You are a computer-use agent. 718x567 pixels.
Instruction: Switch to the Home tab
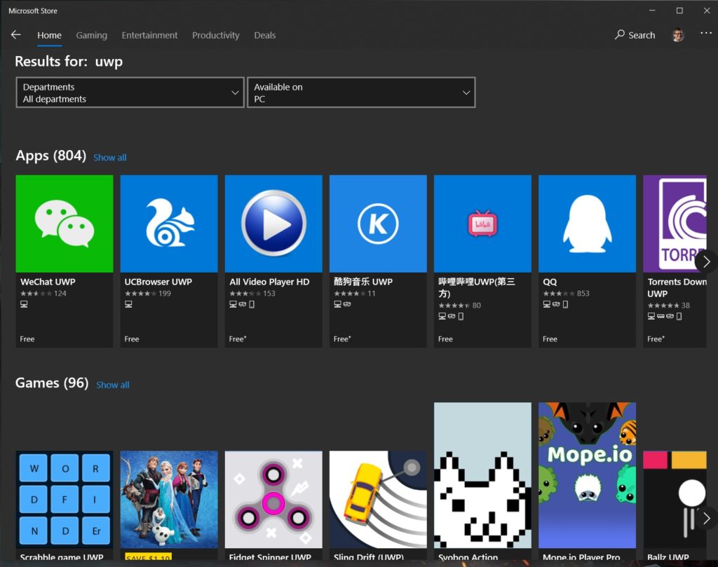pos(50,35)
